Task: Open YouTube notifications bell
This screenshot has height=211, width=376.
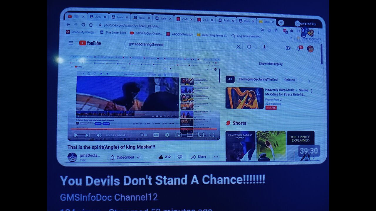Action: pyautogui.click(x=299, y=48)
